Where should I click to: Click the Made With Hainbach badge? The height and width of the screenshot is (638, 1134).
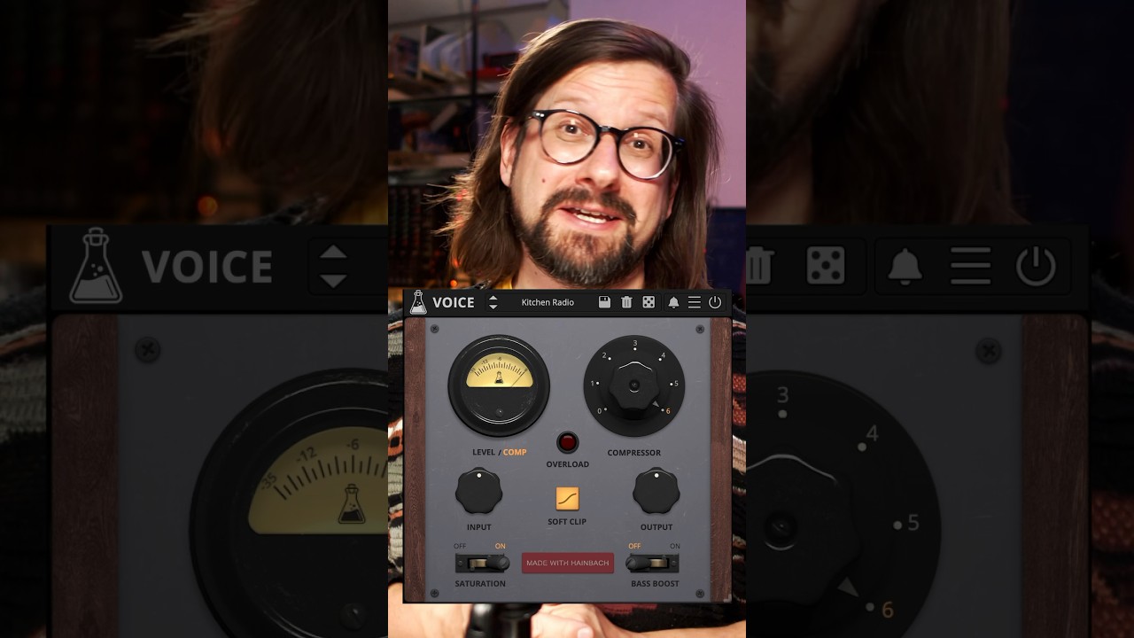568,563
